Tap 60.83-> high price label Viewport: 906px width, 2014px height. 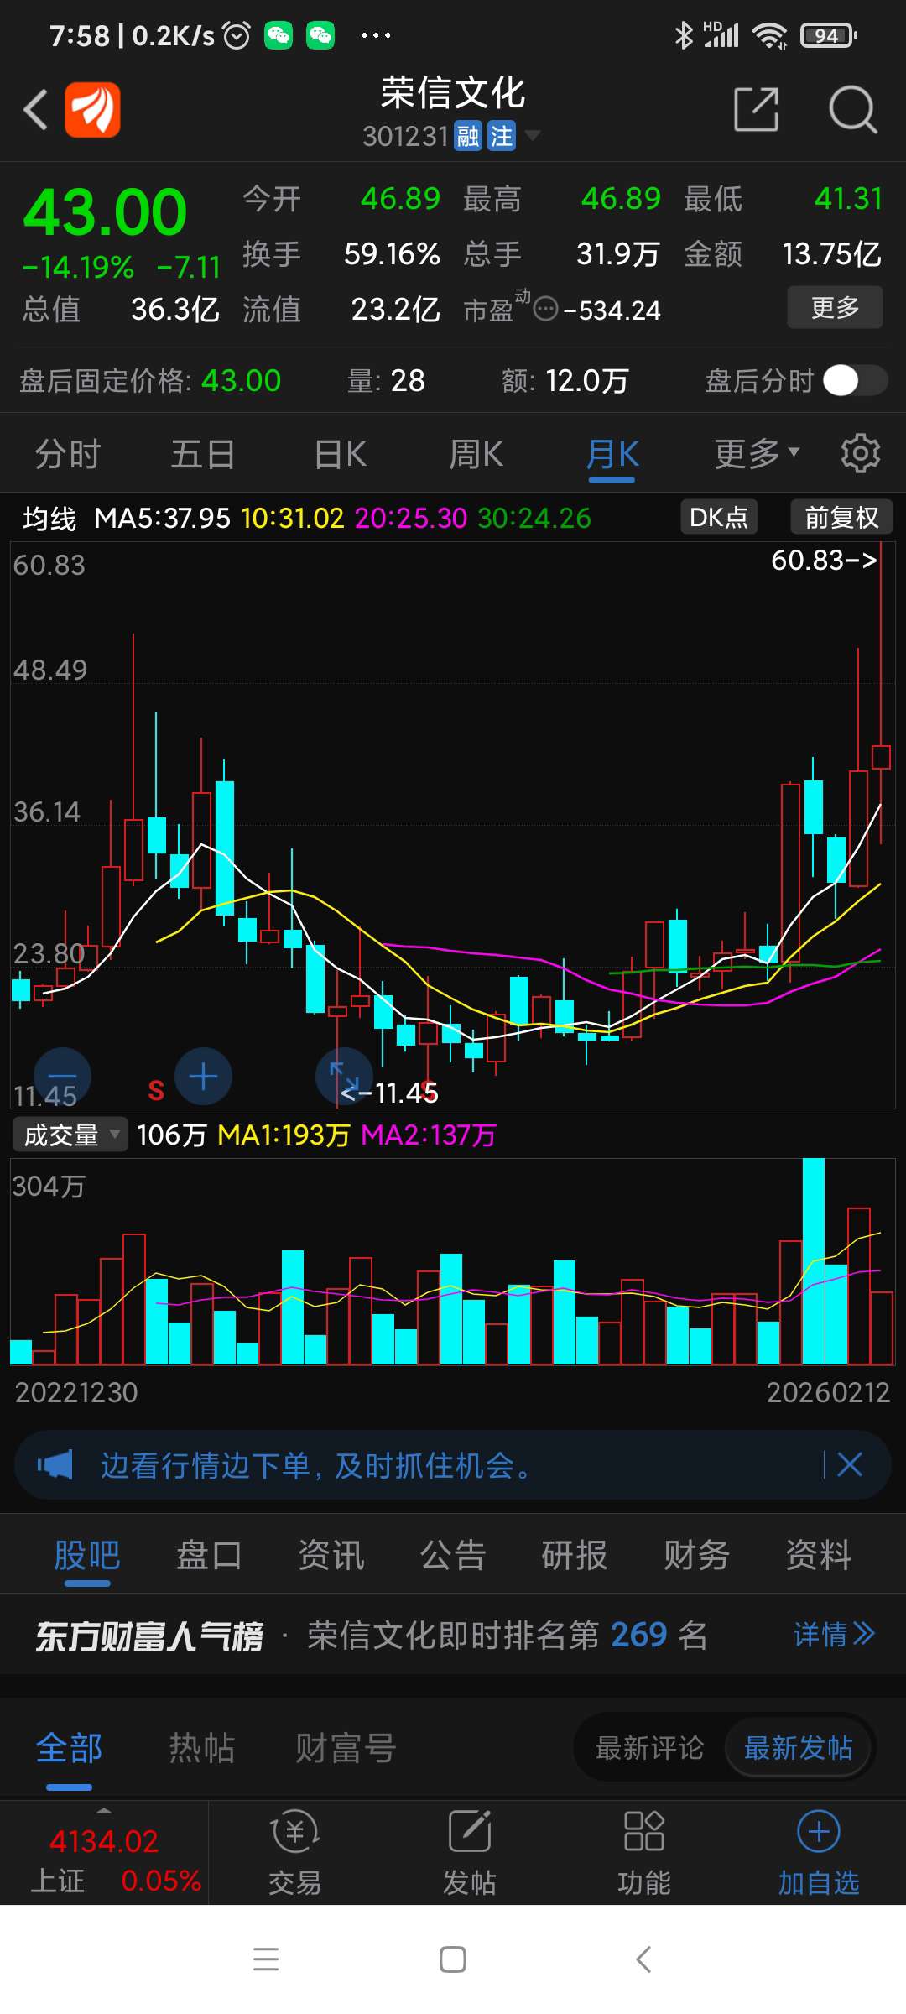(824, 560)
